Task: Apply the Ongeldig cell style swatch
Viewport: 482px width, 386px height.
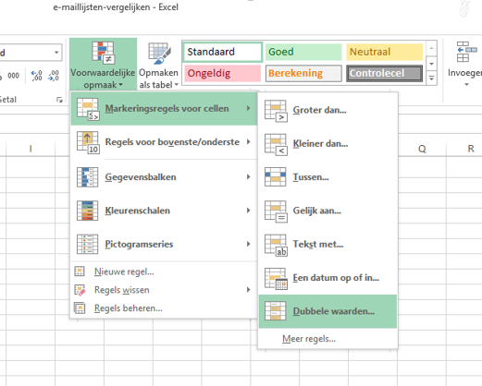Action: 223,73
